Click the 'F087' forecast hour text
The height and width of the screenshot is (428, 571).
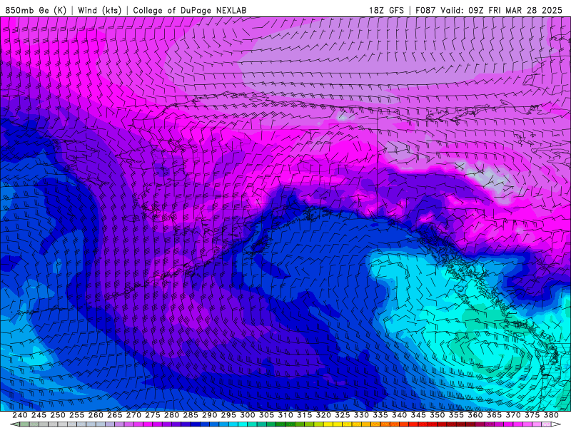[425, 10]
